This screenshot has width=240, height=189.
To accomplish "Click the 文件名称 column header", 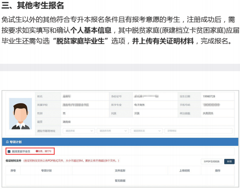I will pos(120,171).
